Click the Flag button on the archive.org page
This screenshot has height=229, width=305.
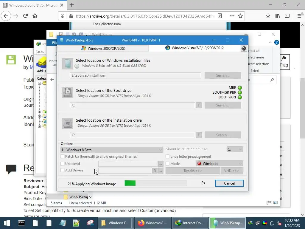(285, 62)
